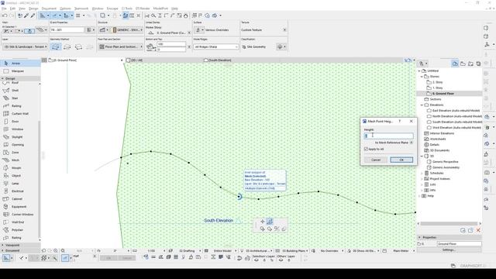
Task: Collapse the Stories node in Navigator
Action: tap(422, 77)
